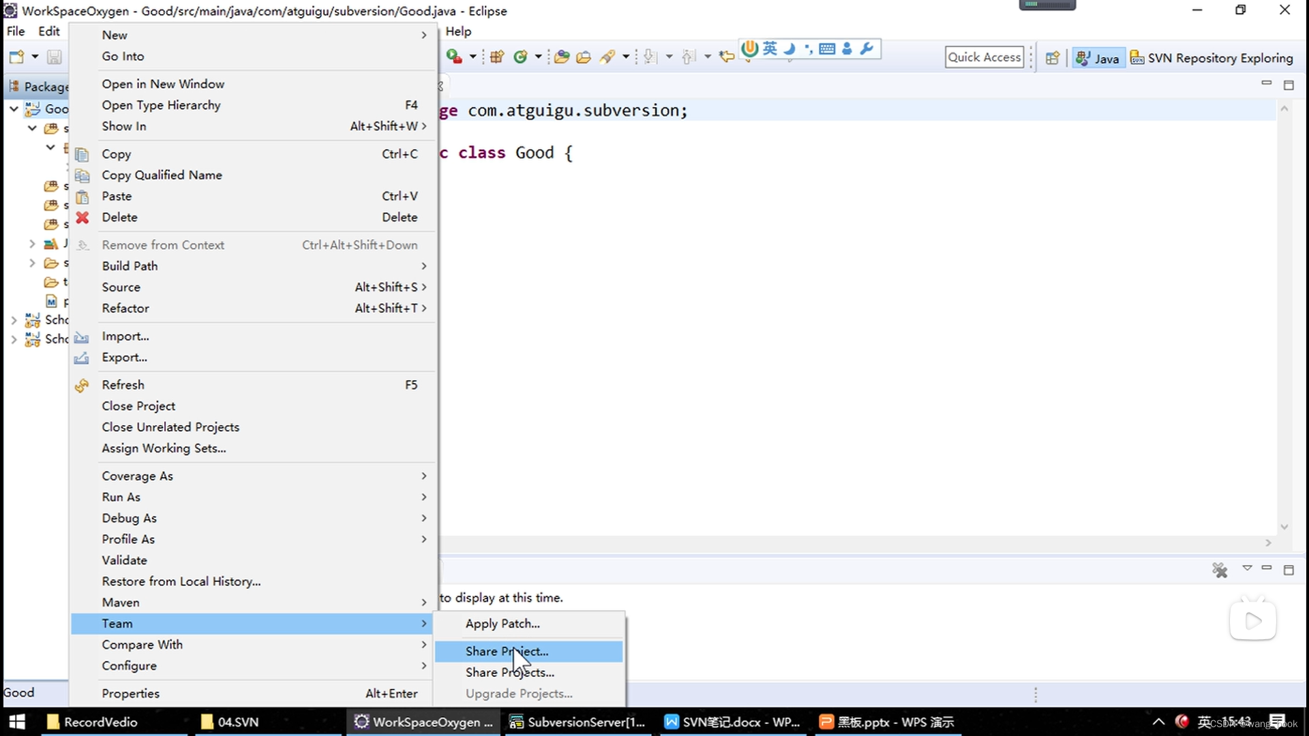Click the Open Type folder icon

click(x=562, y=57)
